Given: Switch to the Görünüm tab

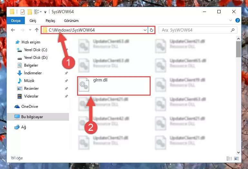Looking at the screenshot, I should point(71,21).
